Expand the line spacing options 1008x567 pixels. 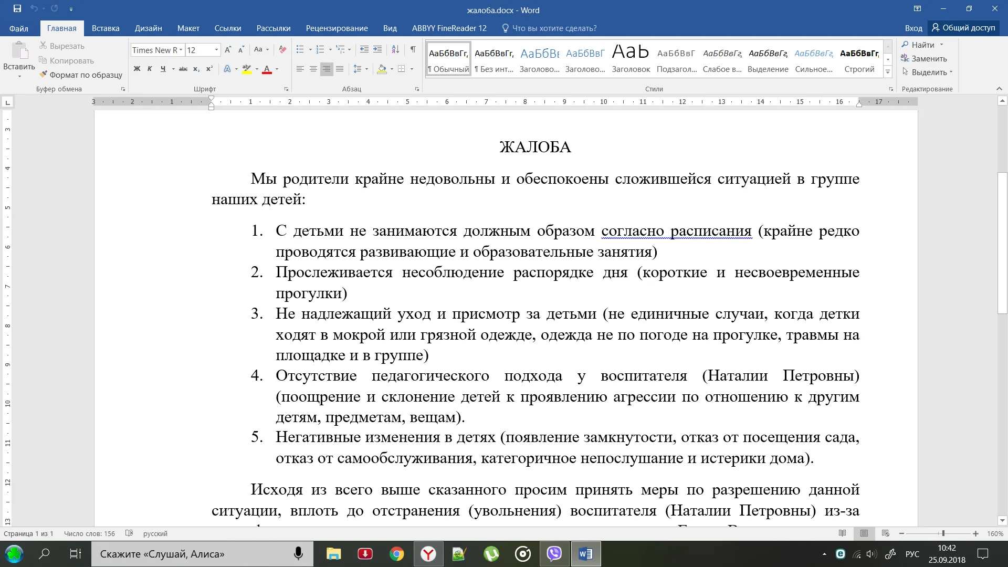pos(360,69)
